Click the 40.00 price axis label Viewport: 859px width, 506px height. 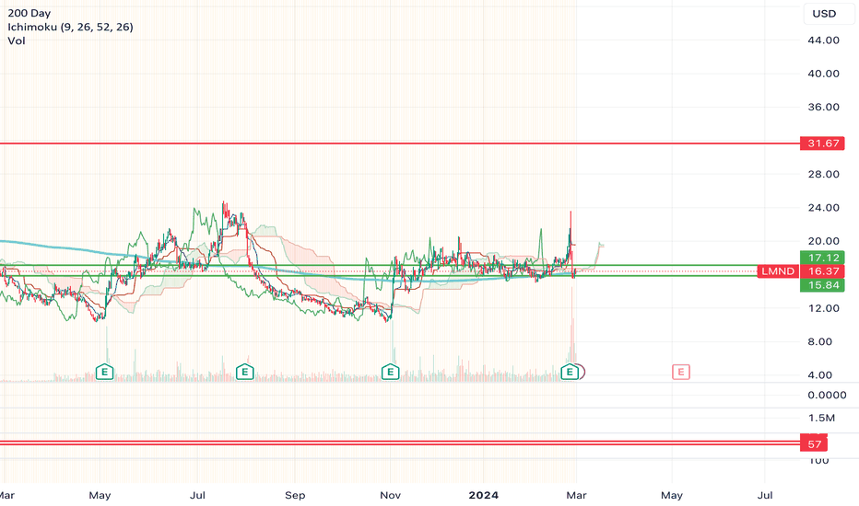pyautogui.click(x=823, y=74)
